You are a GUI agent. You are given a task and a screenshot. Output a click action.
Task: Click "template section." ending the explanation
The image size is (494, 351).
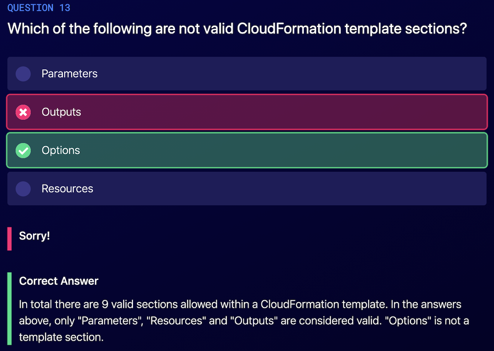click(61, 337)
